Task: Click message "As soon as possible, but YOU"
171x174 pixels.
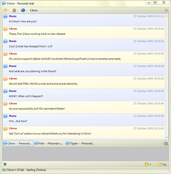Action: click(x=37, y=109)
